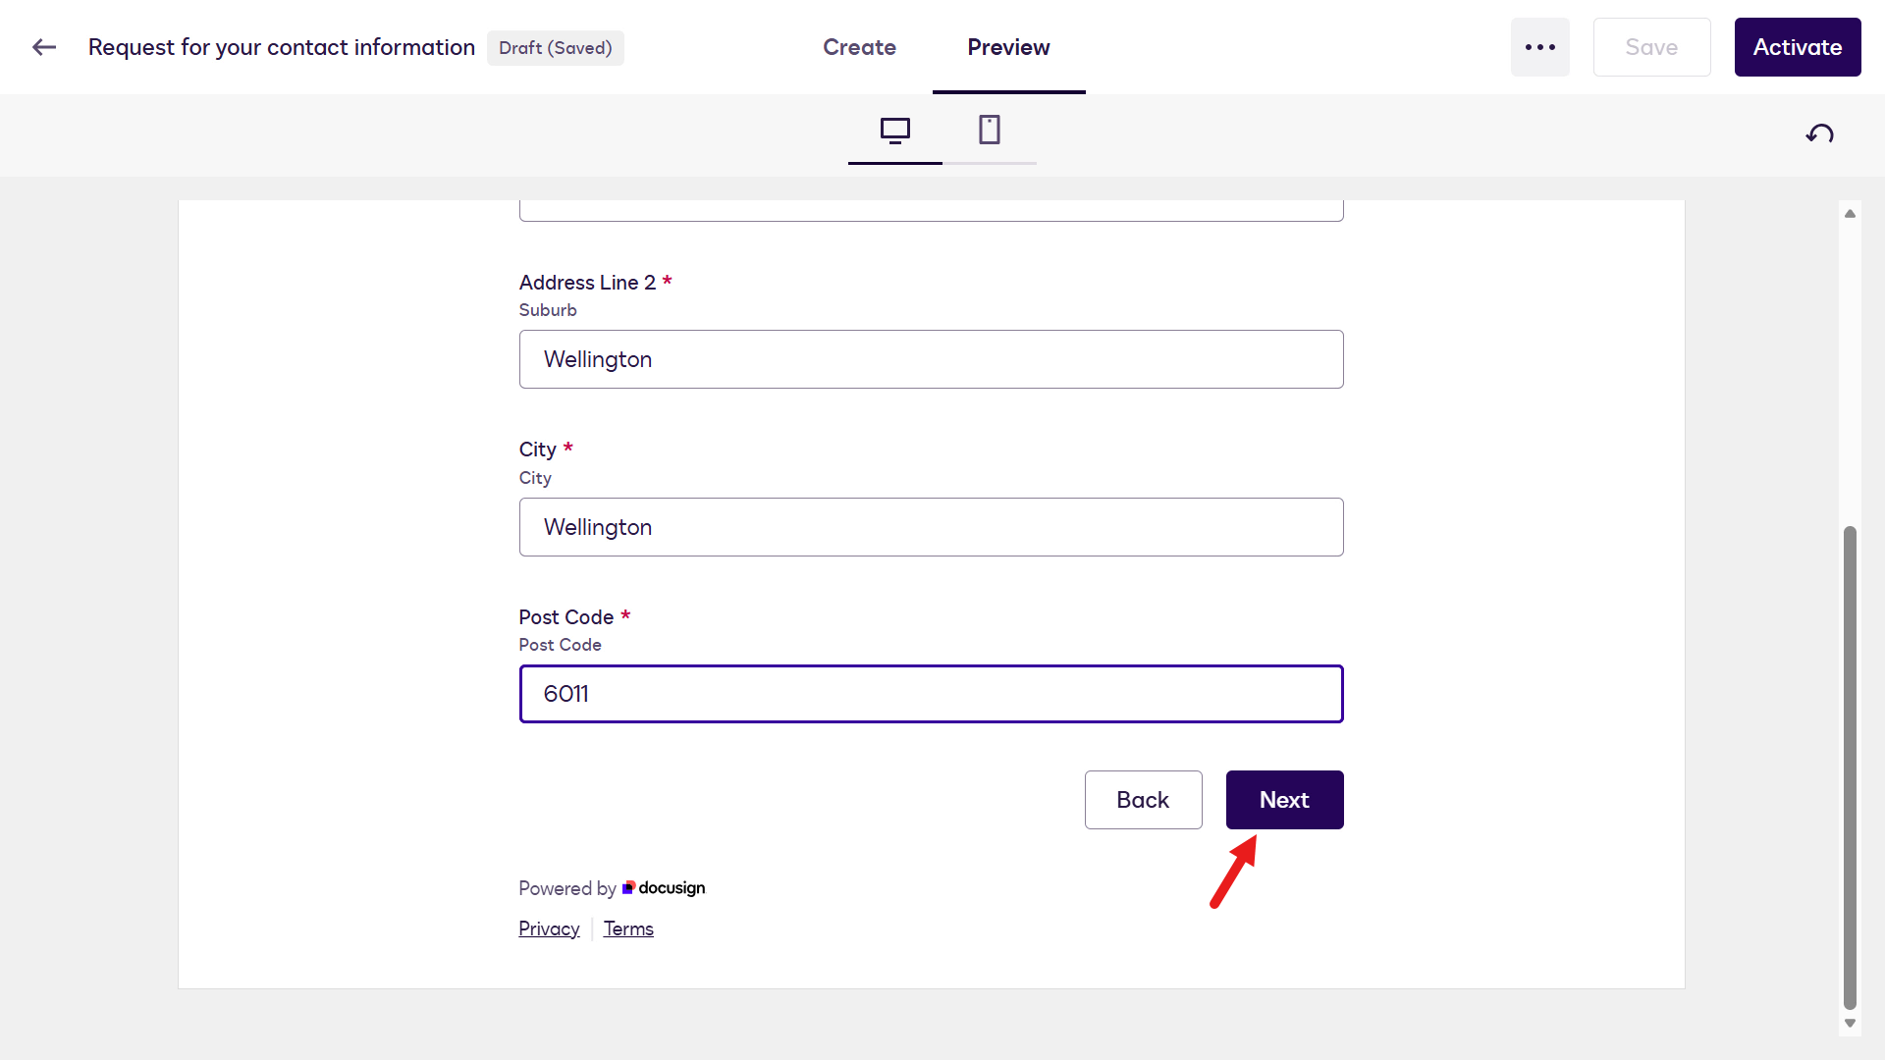
Task: Click the City input field
Action: tap(931, 527)
